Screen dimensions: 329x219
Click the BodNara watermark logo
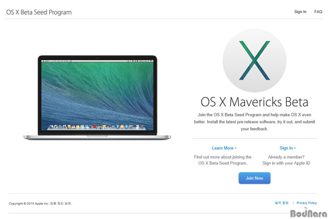pyautogui.click(x=308, y=213)
